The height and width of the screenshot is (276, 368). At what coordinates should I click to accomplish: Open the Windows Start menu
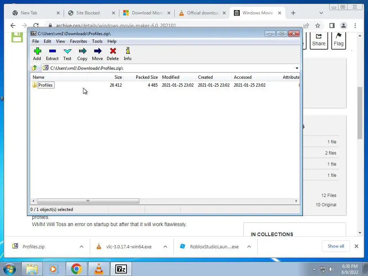(x=10, y=269)
